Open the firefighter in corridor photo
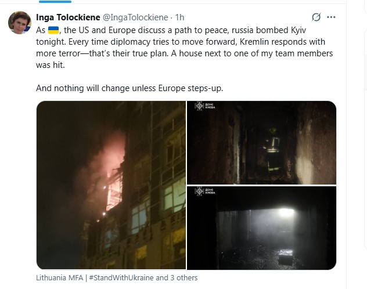 tap(261, 143)
